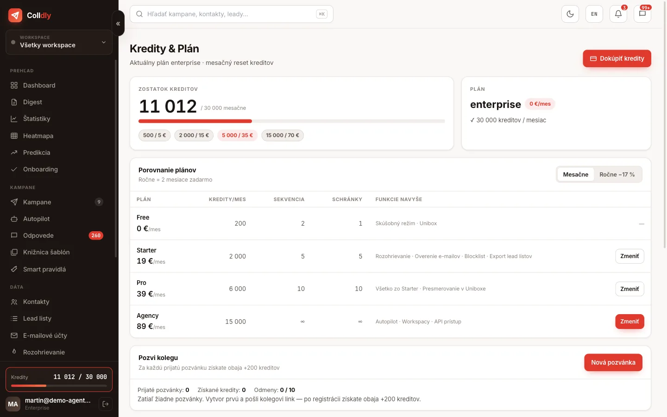Click the 0 €/mes plan badge
The image size is (667, 417).
(x=540, y=104)
